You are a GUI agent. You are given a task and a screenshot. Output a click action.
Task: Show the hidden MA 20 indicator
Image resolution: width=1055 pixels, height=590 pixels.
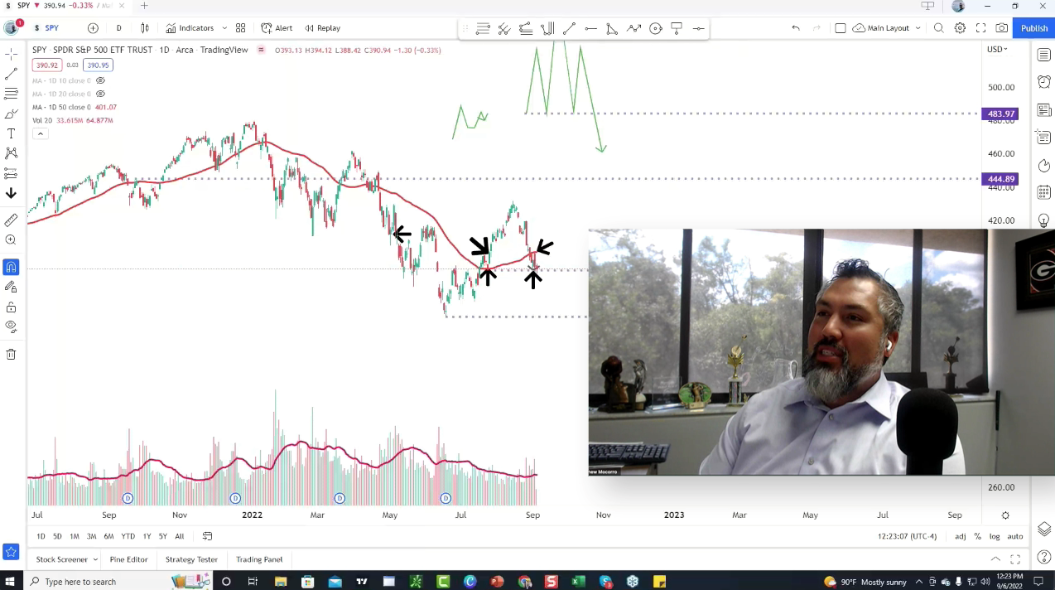(100, 94)
